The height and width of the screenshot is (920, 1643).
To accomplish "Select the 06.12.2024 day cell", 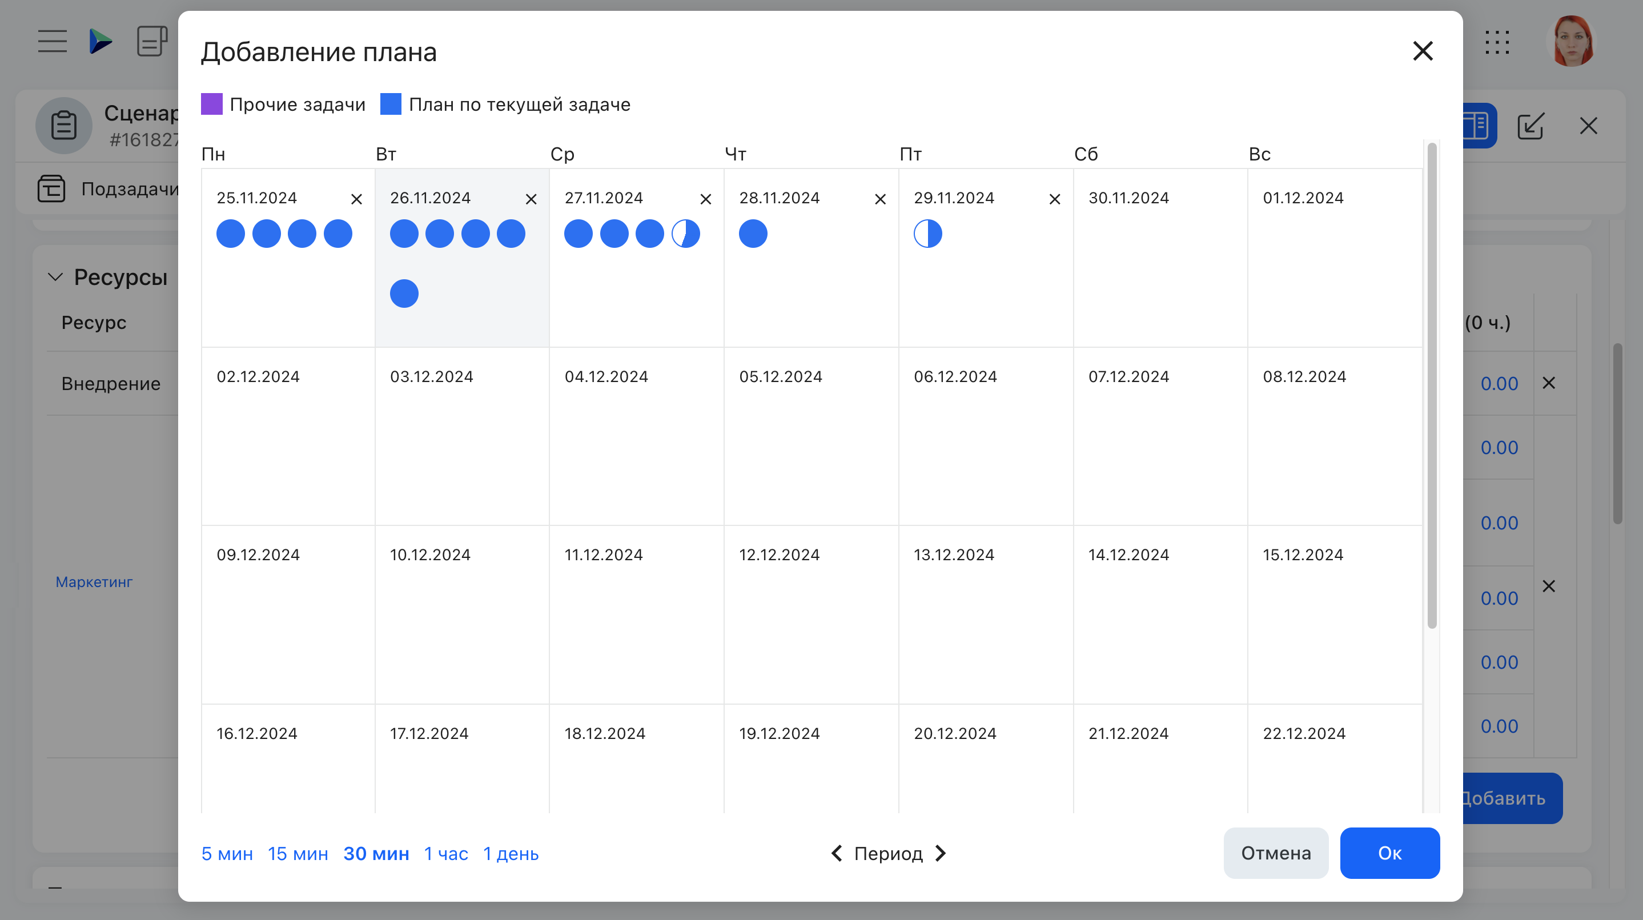I will [x=986, y=436].
